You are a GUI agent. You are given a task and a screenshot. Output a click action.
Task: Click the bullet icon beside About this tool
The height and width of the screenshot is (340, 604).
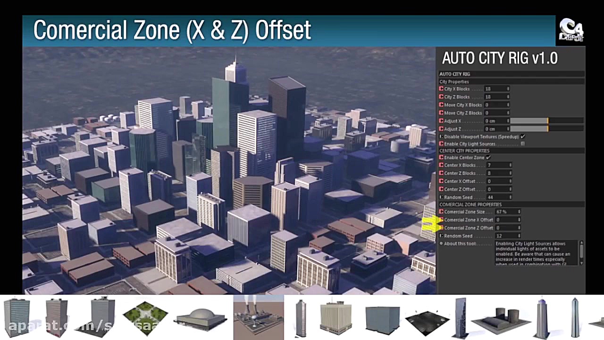pyautogui.click(x=441, y=244)
